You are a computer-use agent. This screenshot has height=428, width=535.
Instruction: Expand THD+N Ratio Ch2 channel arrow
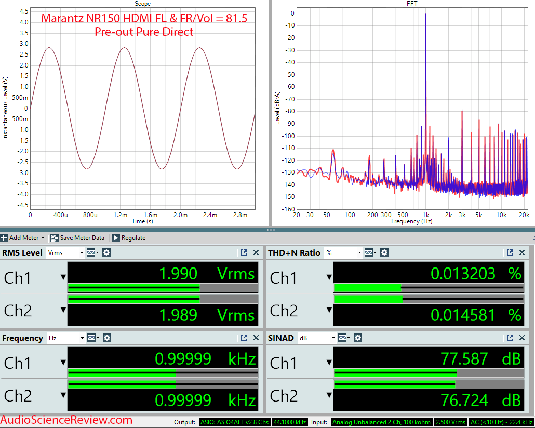(329, 310)
